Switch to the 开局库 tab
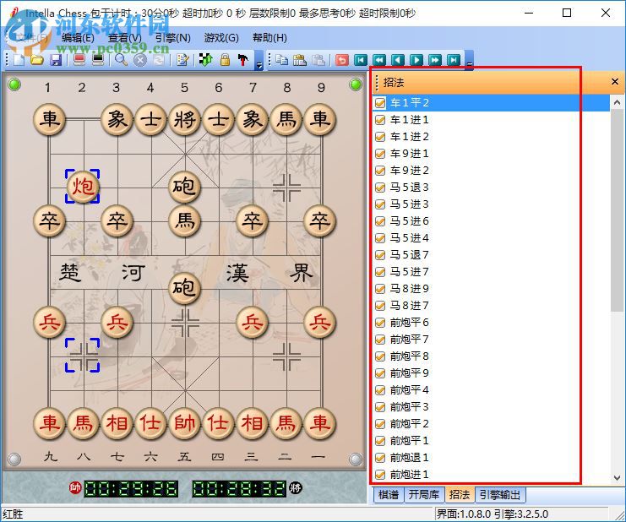Screen dimensions: 626x522 point(423,495)
